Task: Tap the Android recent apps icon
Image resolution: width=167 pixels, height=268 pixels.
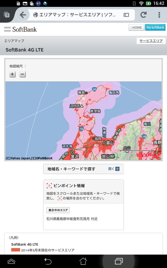Action: click(x=119, y=261)
